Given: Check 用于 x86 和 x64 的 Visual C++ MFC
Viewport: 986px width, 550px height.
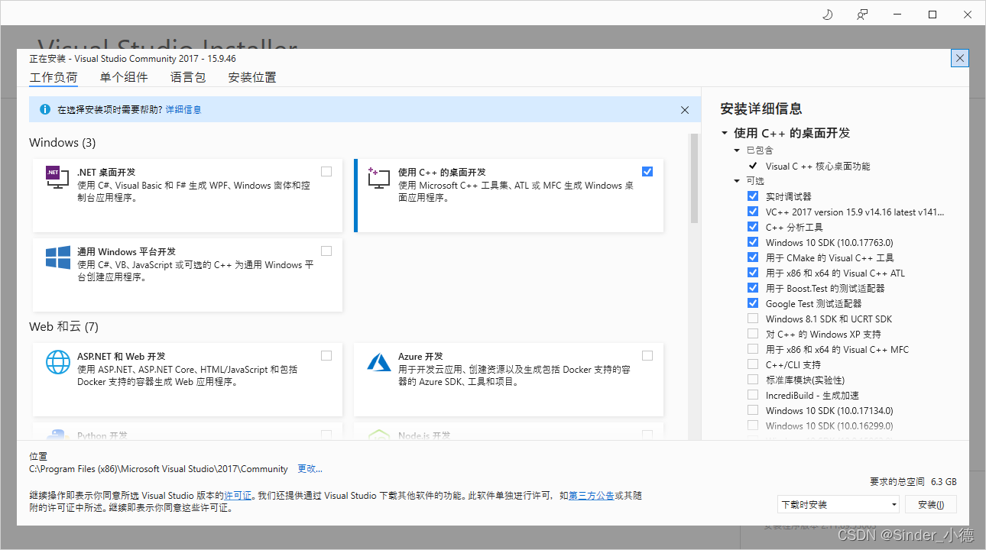Looking at the screenshot, I should [x=753, y=349].
